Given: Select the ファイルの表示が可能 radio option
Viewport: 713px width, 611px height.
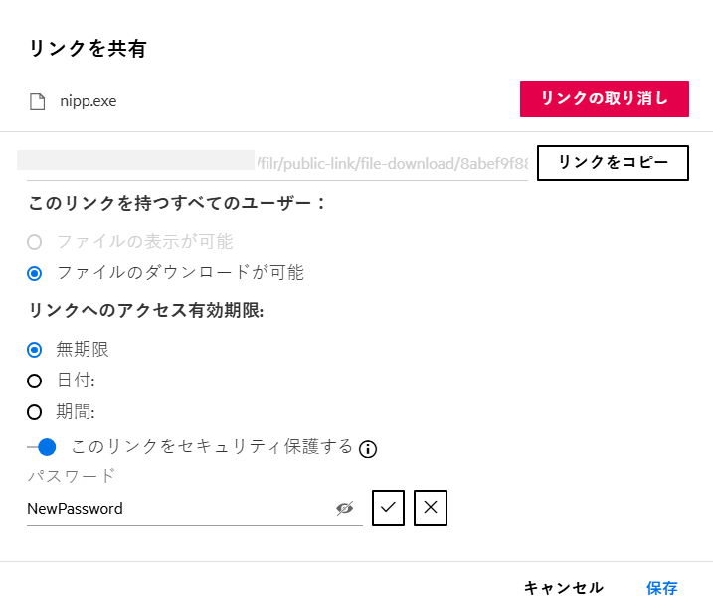Looking at the screenshot, I should 35,241.
